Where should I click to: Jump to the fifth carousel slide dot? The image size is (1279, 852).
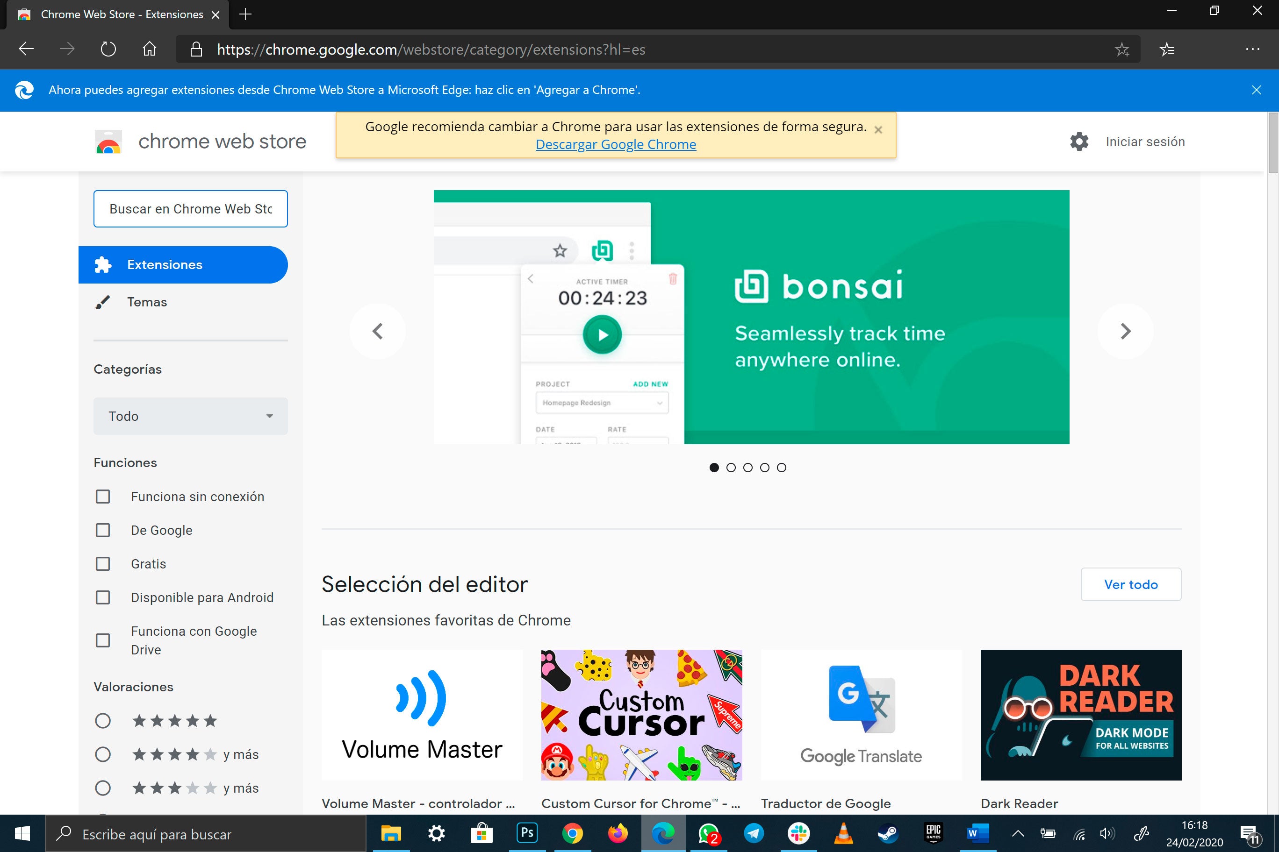[x=782, y=467]
